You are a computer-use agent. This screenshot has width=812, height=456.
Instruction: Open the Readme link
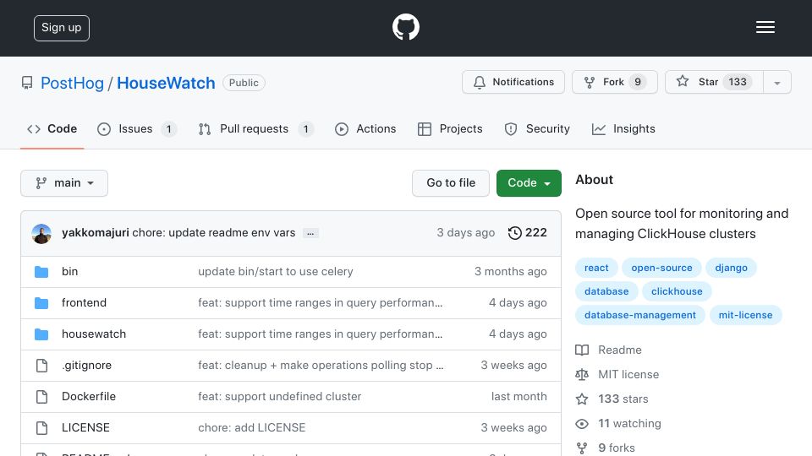point(620,350)
